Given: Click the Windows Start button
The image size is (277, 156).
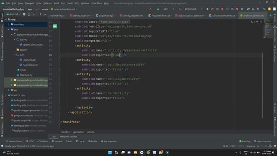Looking at the screenshot, I should point(110,153).
